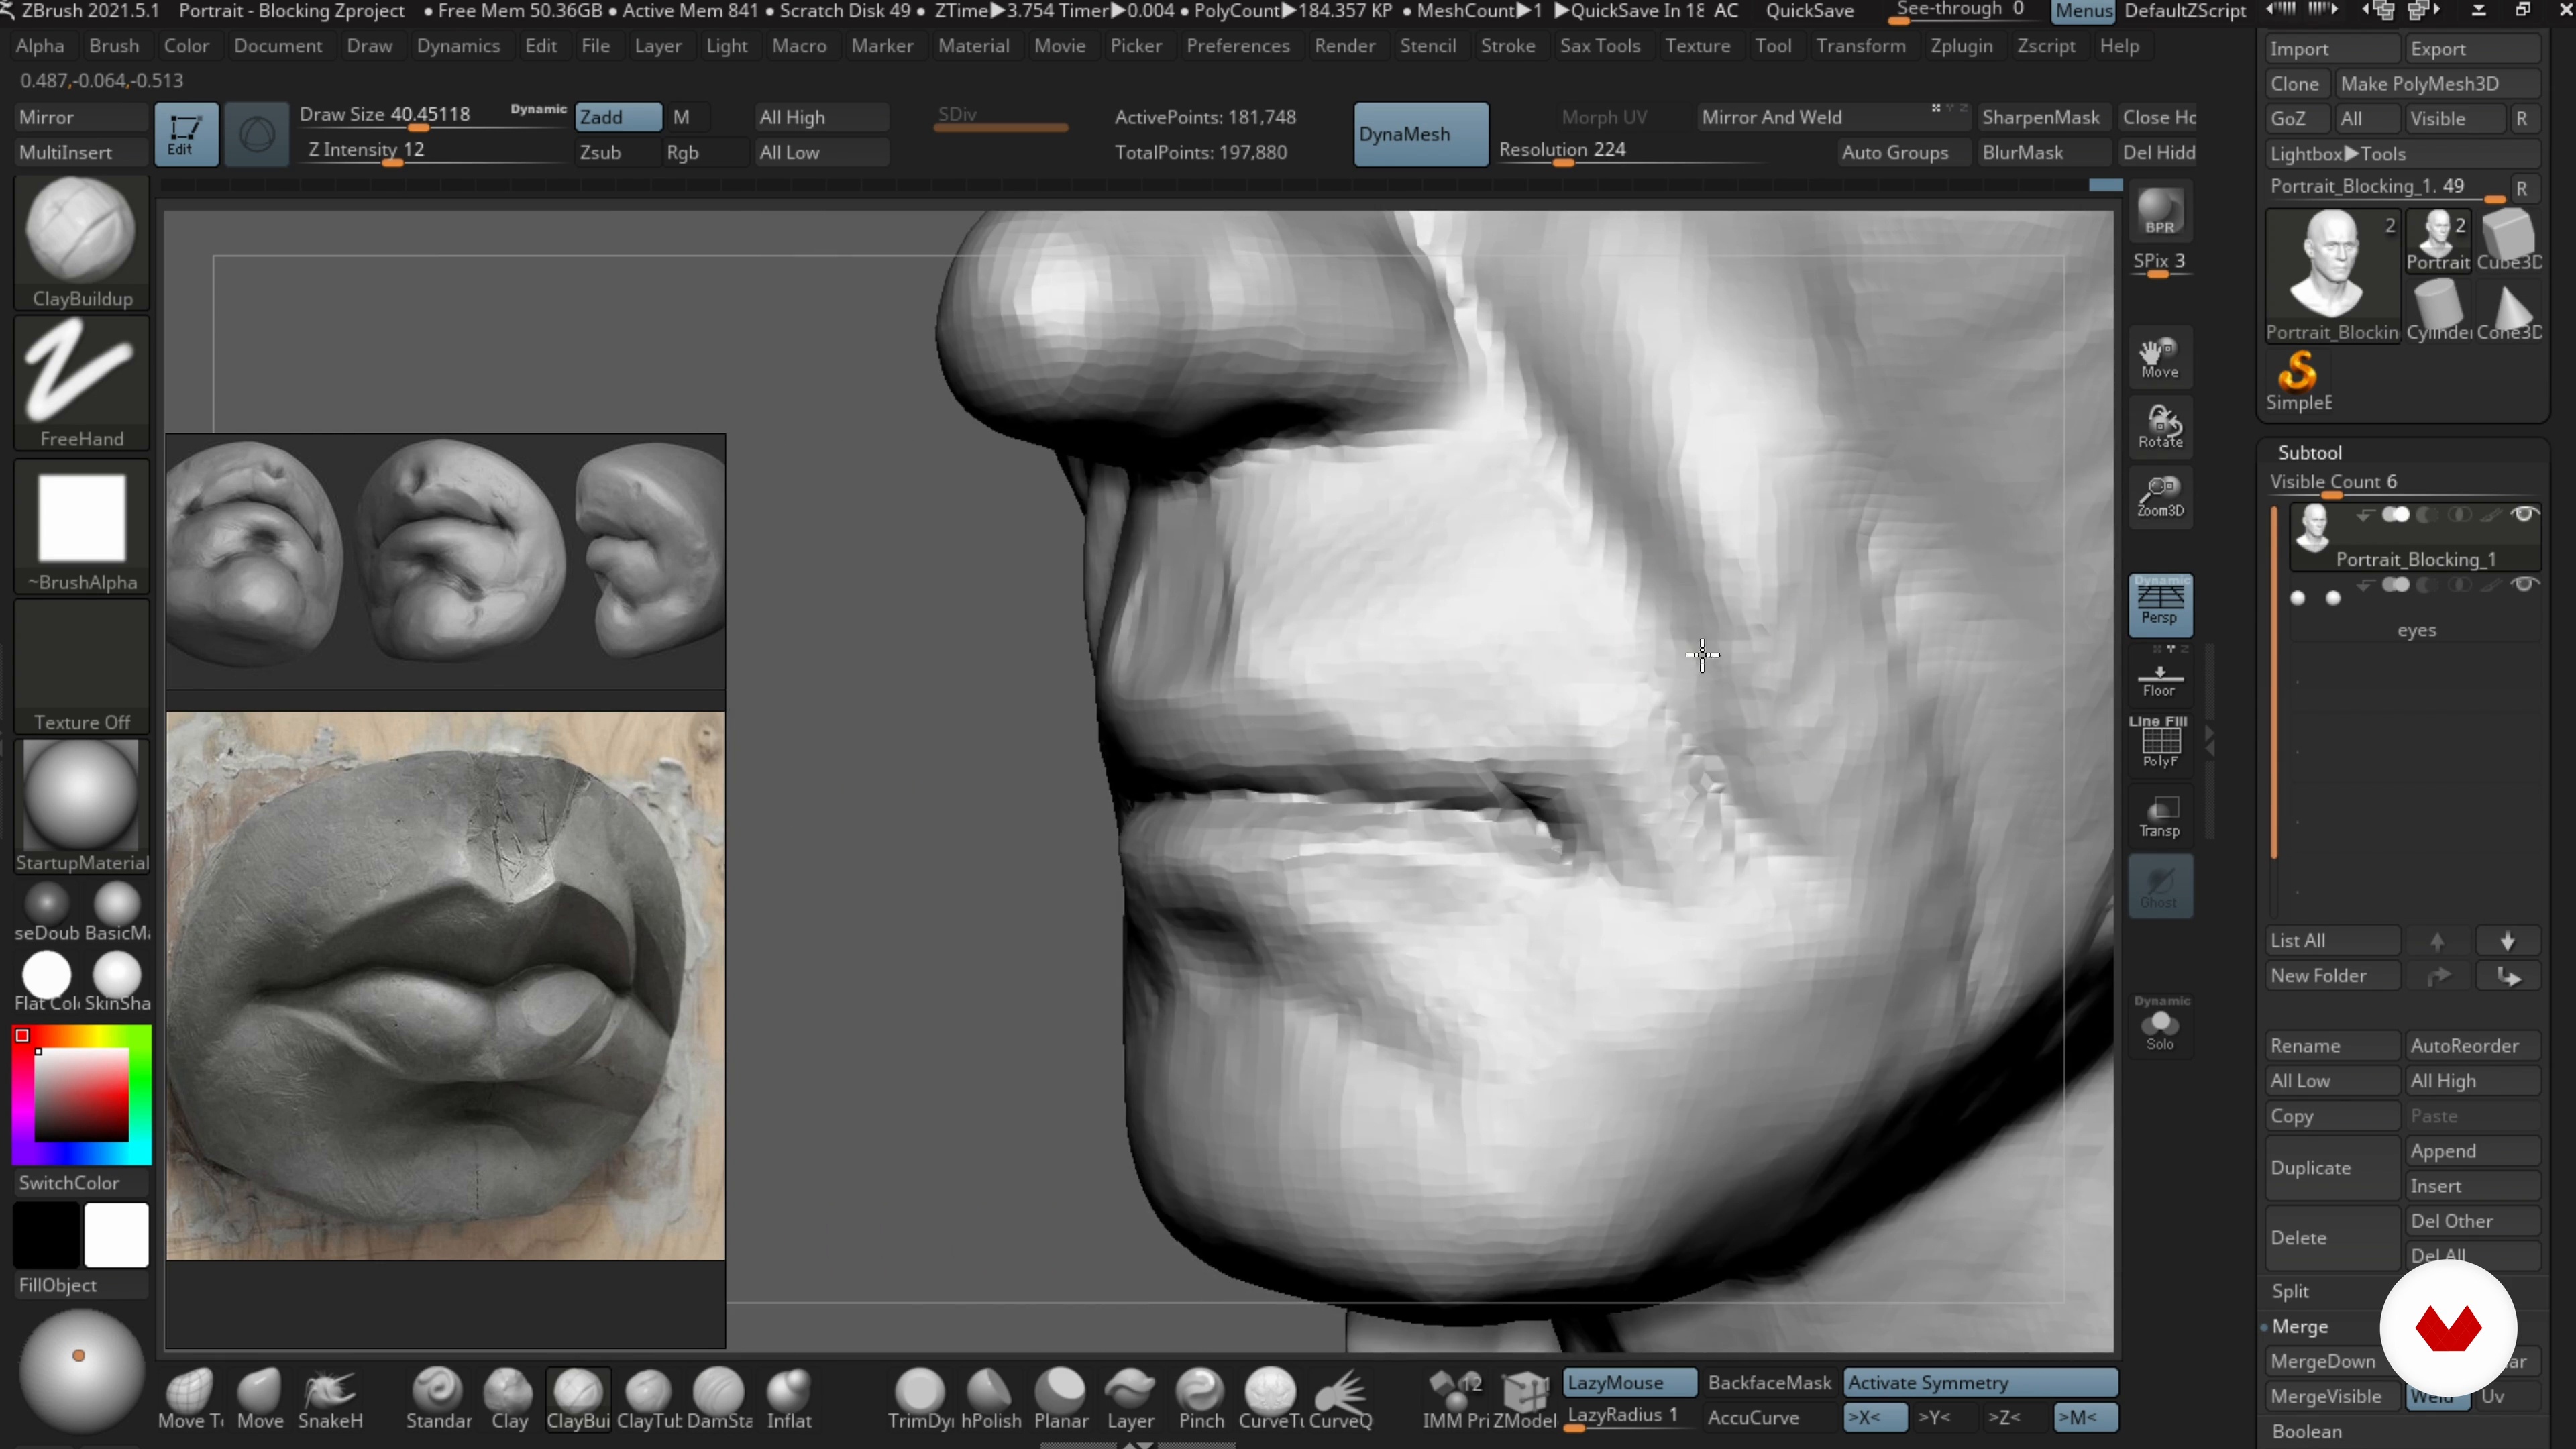Screen dimensions: 2576x1449
Task: Open the Zplugin menu
Action: point(1961,46)
